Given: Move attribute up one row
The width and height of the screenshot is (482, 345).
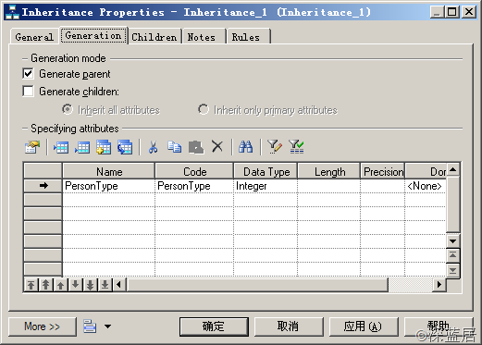Looking at the screenshot, I should [60, 285].
